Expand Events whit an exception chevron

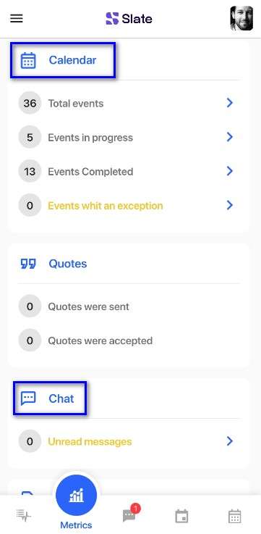point(230,205)
